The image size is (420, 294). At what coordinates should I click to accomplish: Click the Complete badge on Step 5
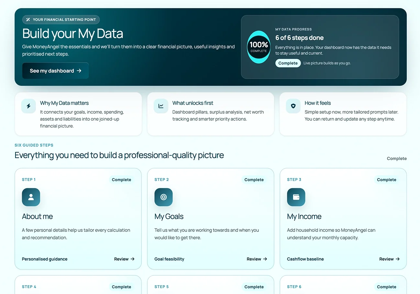click(x=254, y=287)
